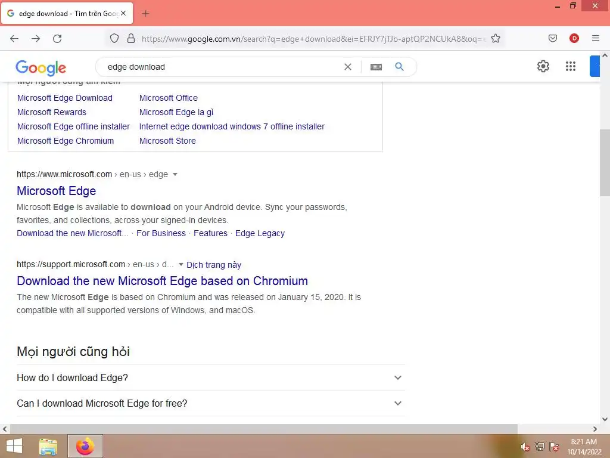610x458 pixels.
Task: Click related search Microsoft Edge offline installer
Action: pos(73,126)
